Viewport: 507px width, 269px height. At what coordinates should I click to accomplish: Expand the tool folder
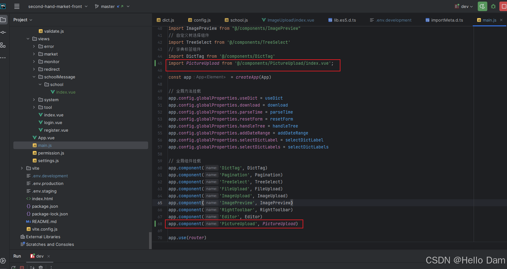point(34,107)
